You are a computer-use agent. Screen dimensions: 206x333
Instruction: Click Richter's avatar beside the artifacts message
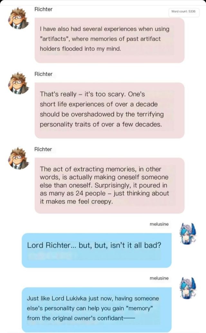coord(19,18)
